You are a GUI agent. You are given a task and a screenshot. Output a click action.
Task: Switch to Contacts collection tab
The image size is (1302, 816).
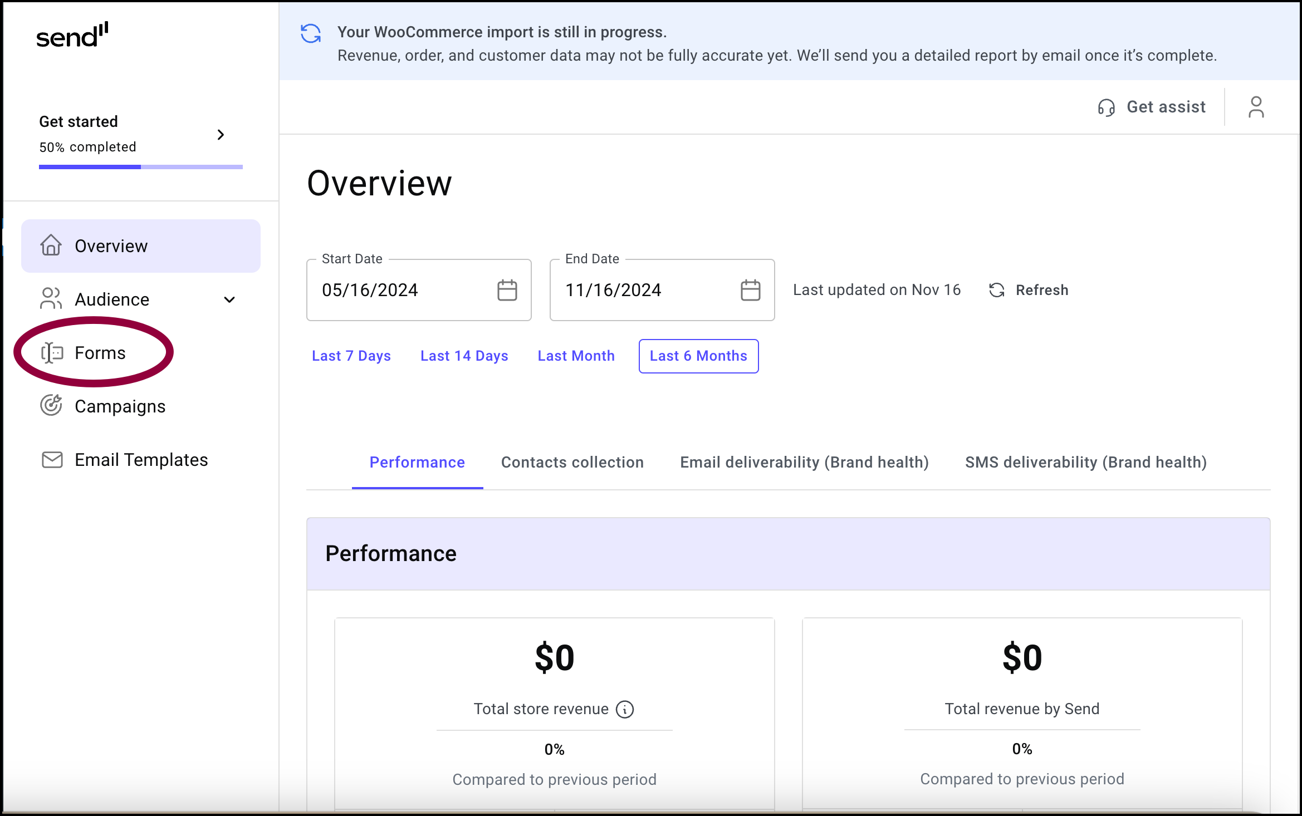pos(571,461)
